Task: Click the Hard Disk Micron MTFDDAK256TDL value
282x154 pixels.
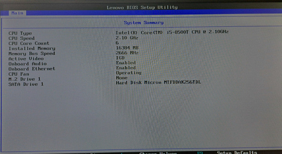Action: [x=158, y=83]
